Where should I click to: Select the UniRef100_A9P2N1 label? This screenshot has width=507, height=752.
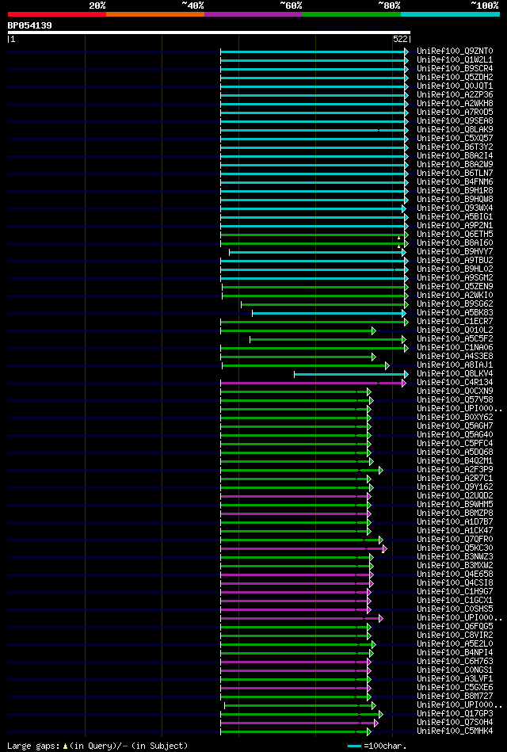click(455, 225)
